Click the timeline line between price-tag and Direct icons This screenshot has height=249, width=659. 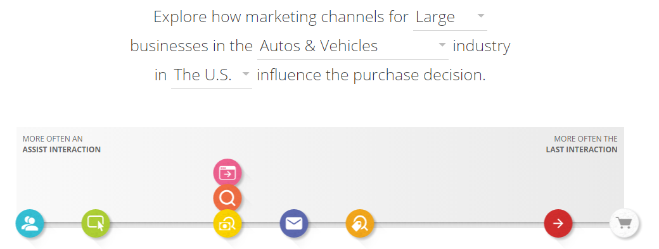(x=459, y=222)
